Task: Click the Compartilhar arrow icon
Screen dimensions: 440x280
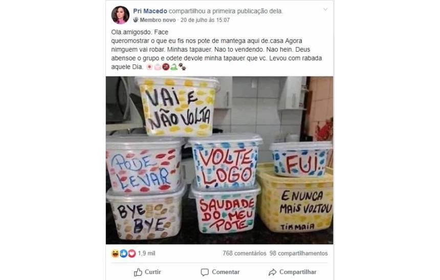Action: point(272,272)
